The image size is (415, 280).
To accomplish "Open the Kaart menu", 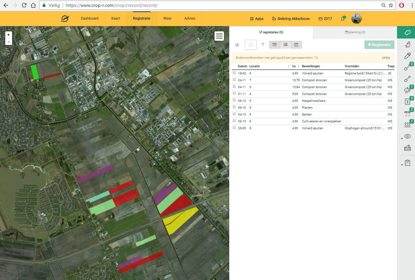I will pyautogui.click(x=116, y=19).
